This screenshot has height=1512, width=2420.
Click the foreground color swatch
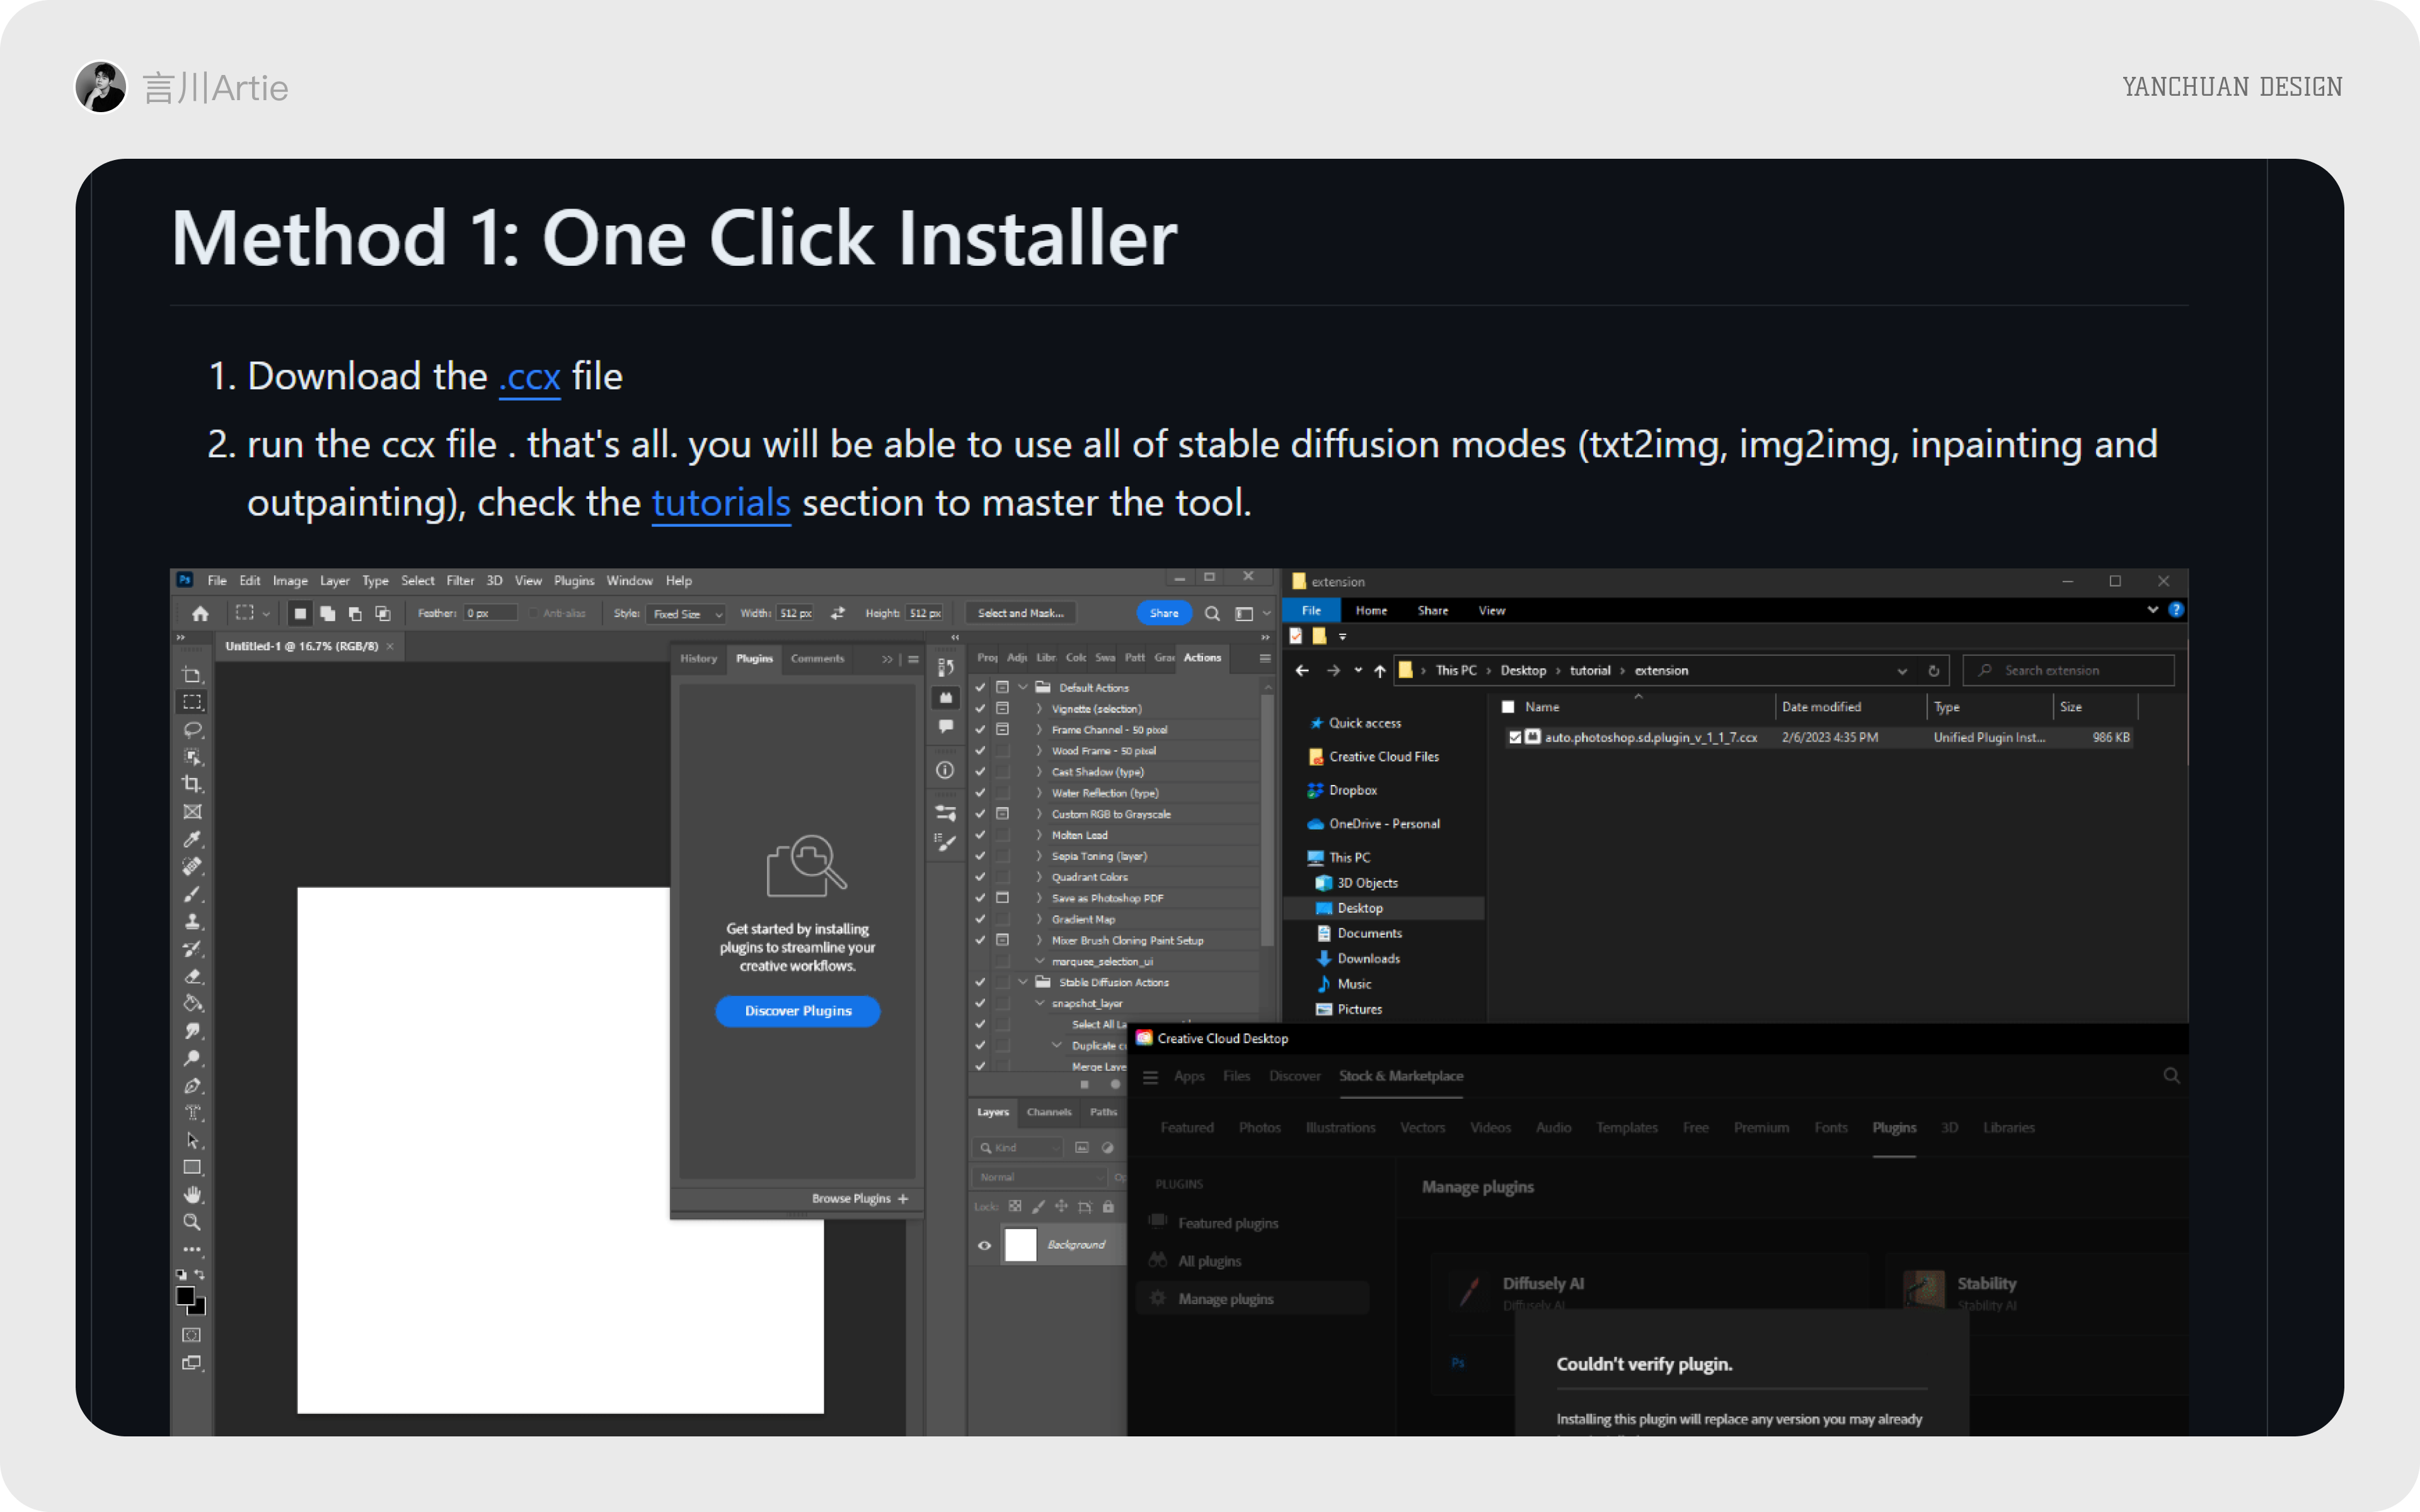tap(185, 1296)
